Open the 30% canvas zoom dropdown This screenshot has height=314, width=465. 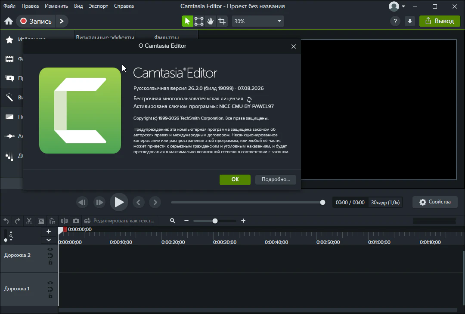click(258, 22)
